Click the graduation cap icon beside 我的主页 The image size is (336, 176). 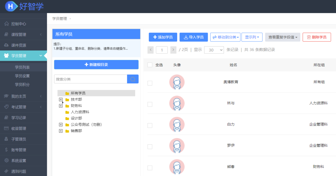click(7, 96)
